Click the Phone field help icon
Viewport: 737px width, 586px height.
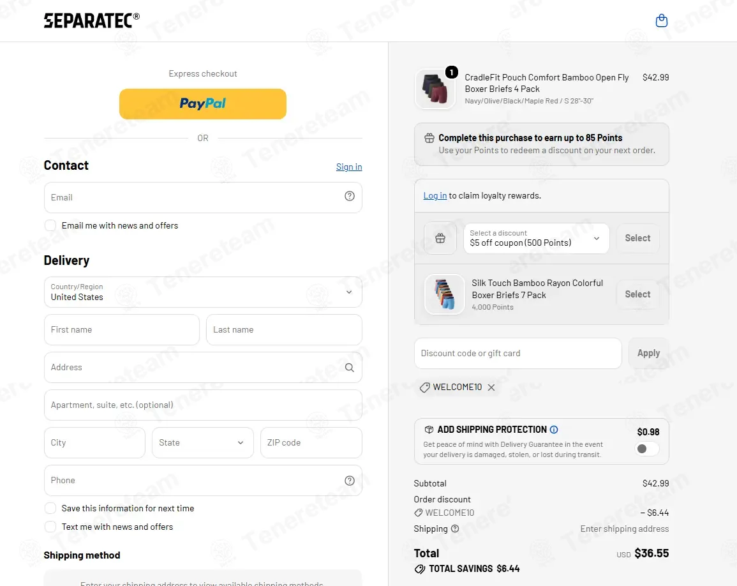coord(349,481)
